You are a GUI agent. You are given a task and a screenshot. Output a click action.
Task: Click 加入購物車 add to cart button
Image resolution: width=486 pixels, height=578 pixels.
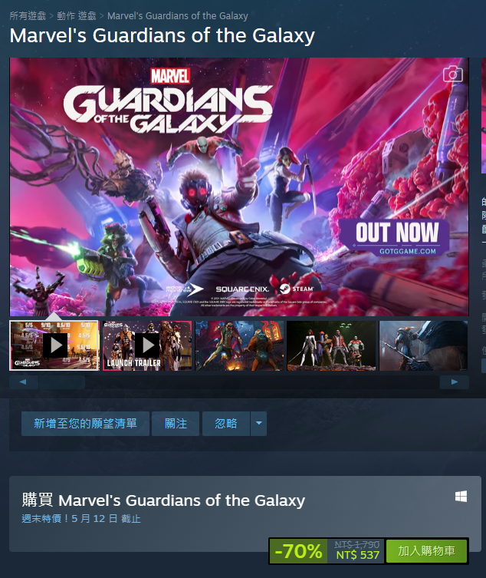click(x=426, y=551)
